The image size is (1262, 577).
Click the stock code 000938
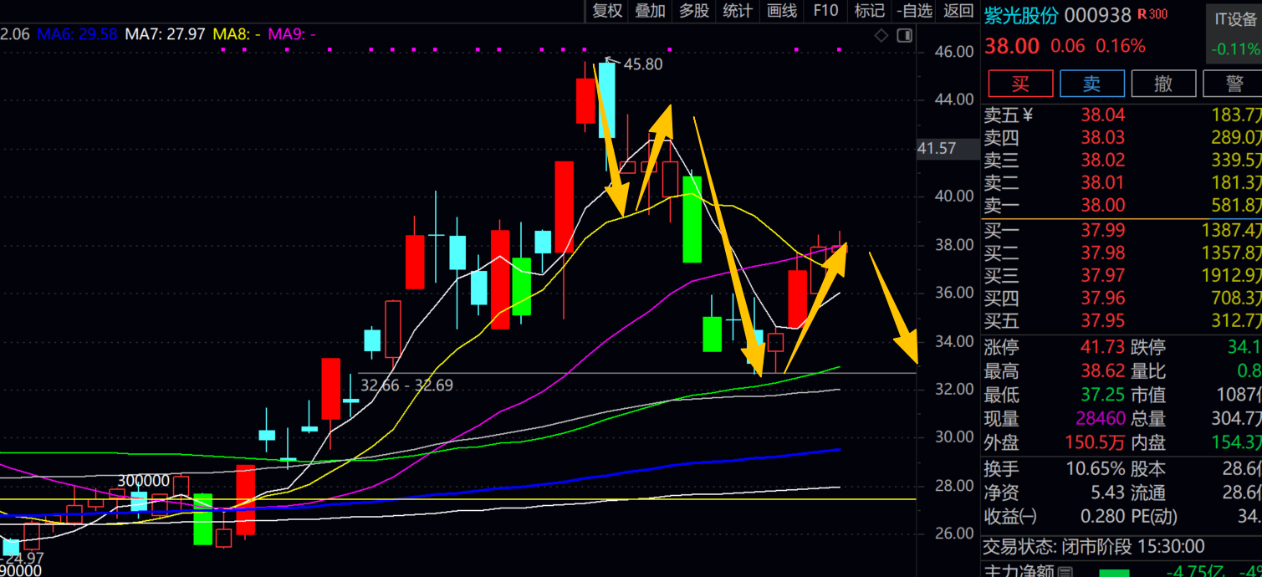coord(1098,15)
